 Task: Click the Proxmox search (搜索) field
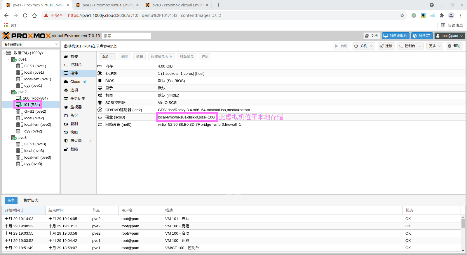126,36
